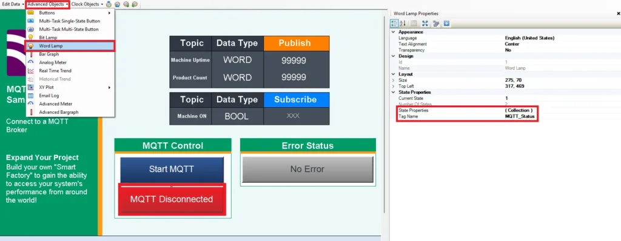The height and width of the screenshot is (241, 621).
Task: Click the fourth round toolbar icon
Action: point(135,4)
